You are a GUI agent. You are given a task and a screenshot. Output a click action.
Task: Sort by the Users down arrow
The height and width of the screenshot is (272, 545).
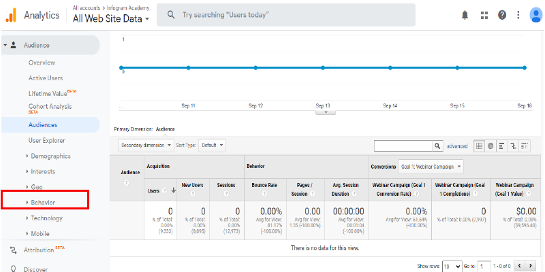pyautogui.click(x=174, y=190)
